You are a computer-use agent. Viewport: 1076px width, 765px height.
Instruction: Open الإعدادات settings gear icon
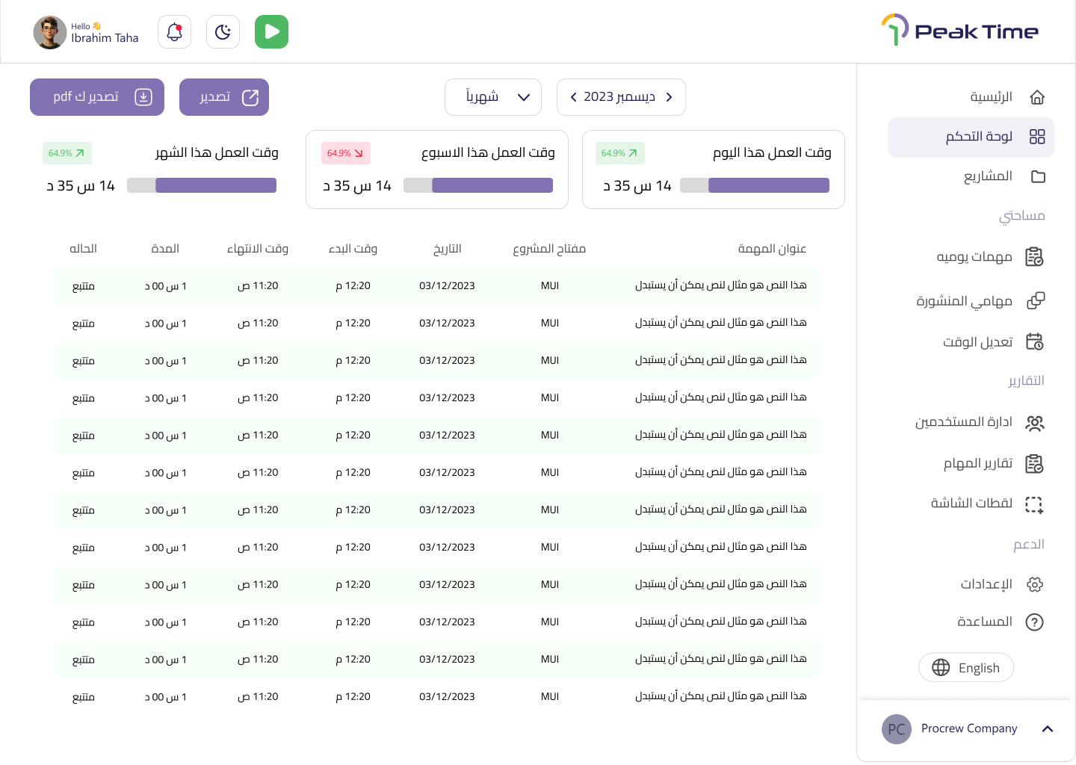1035,584
